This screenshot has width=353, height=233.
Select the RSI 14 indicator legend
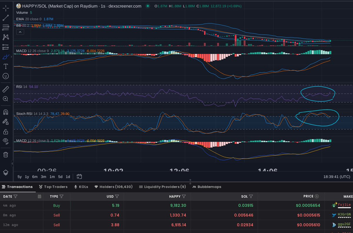point(21,86)
